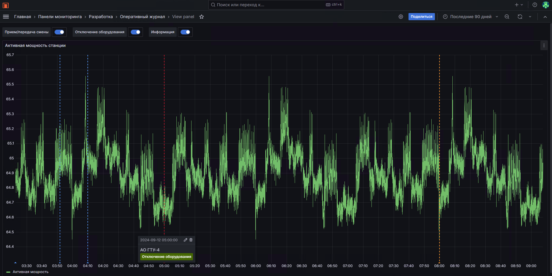This screenshot has width=552, height=276.
Task: Zoom out the time range
Action: tap(507, 17)
